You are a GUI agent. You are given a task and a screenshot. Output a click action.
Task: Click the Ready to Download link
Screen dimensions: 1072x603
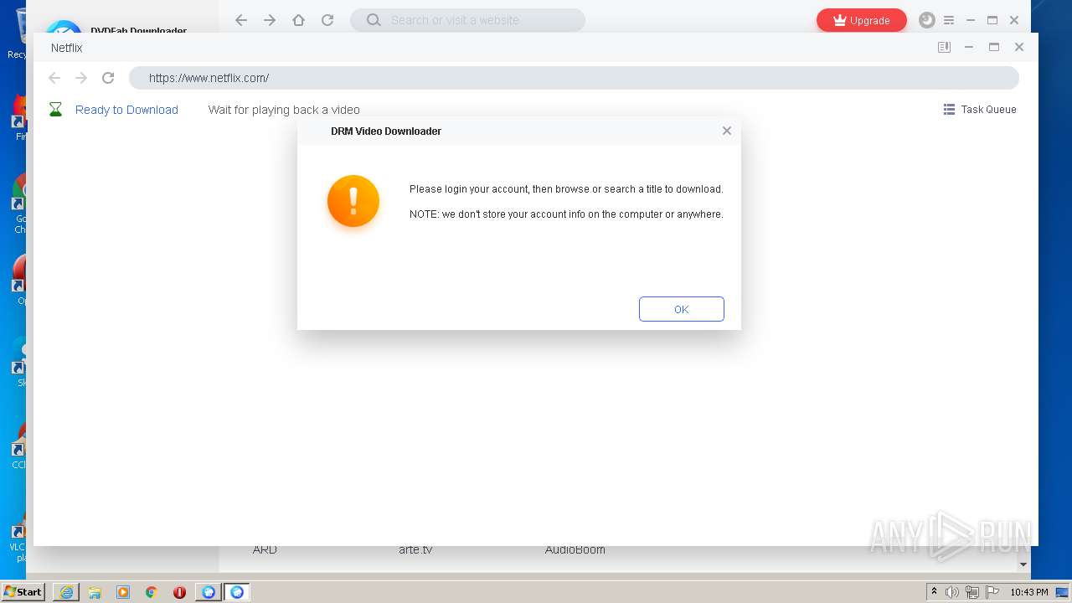point(126,110)
